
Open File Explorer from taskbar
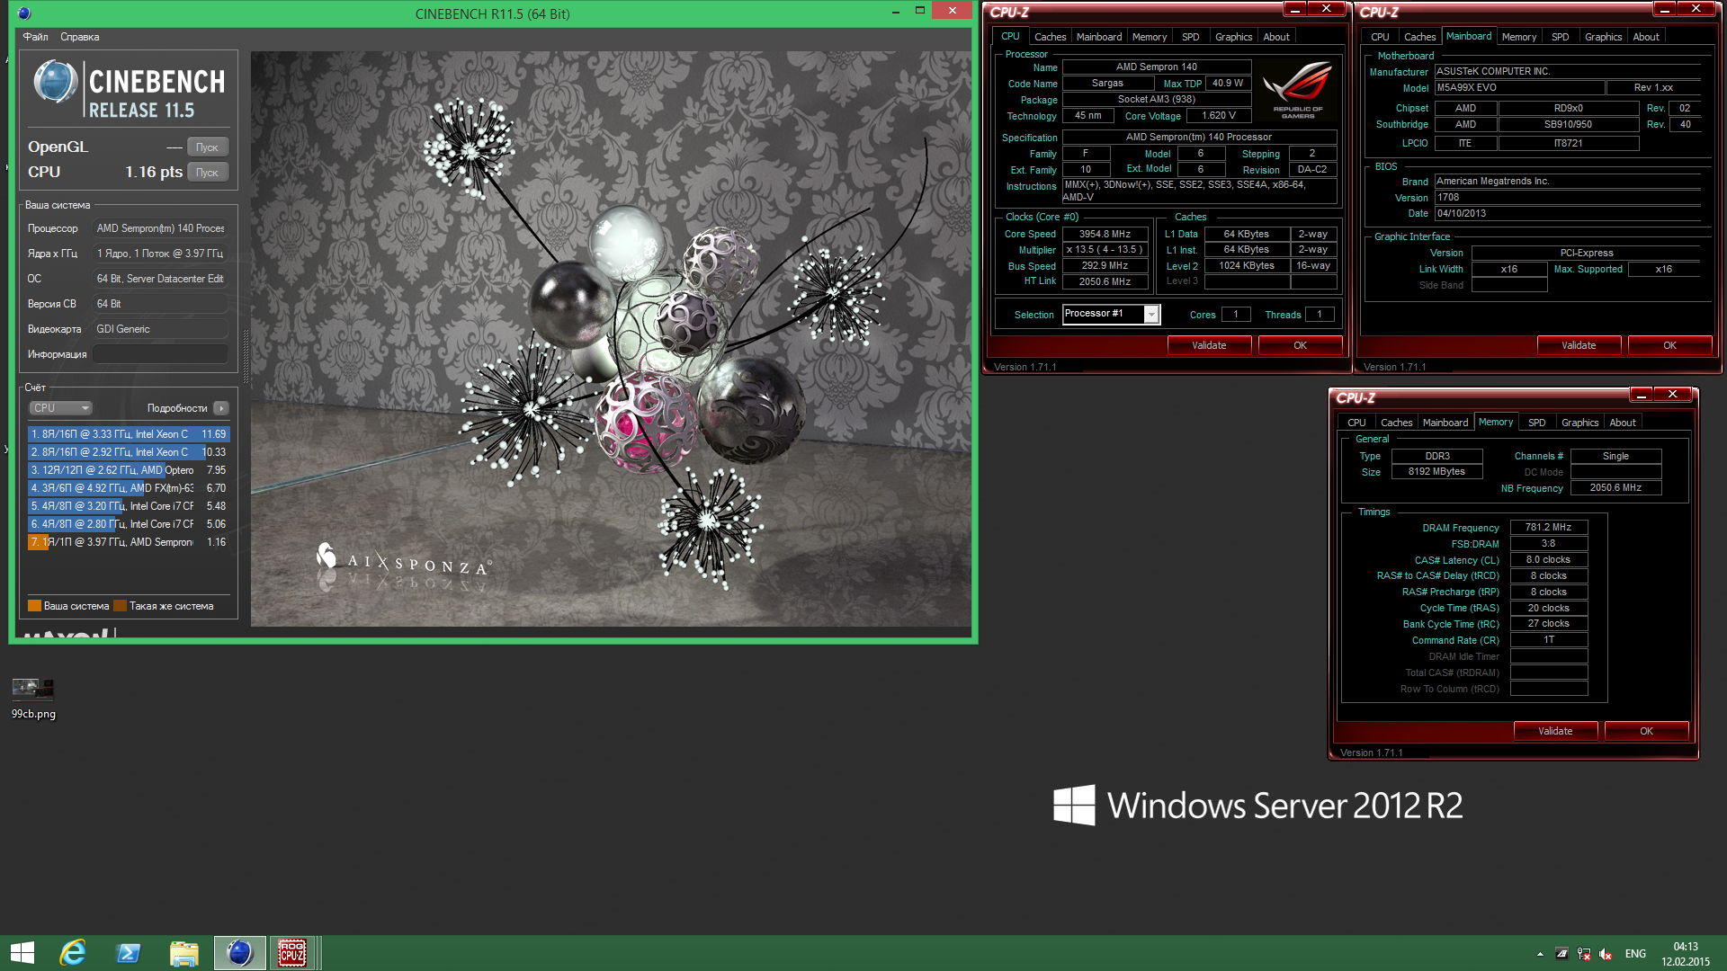pos(183,953)
